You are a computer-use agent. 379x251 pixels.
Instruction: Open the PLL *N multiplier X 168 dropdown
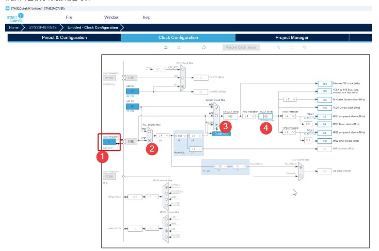click(x=181, y=136)
